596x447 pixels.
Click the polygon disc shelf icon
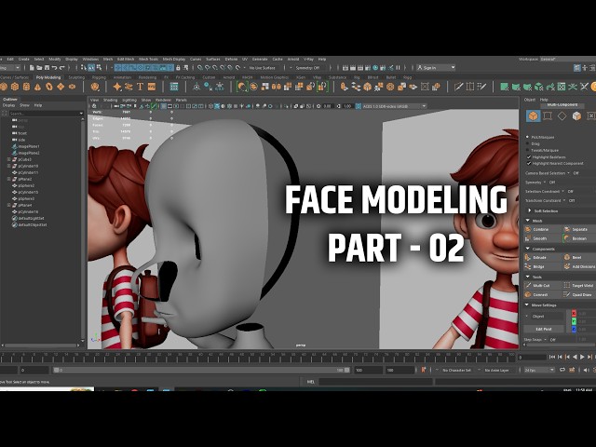(72, 87)
